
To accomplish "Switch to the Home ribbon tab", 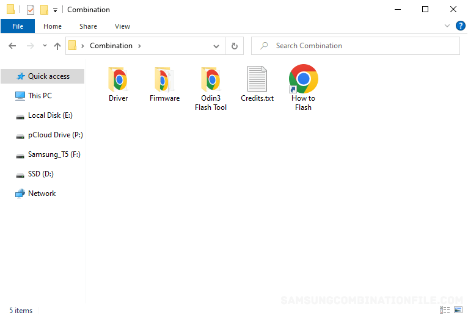I will point(53,26).
